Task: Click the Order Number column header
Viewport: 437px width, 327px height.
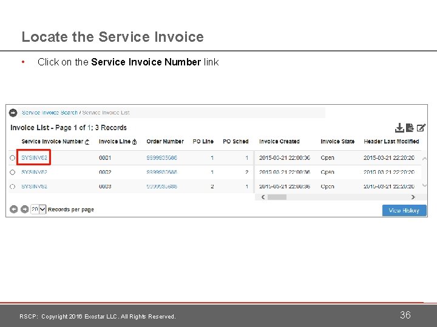Action: 165,142
